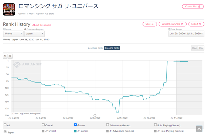Open the Games category link
Viewport: 207px width, 137px height.
click(x=22, y=14)
